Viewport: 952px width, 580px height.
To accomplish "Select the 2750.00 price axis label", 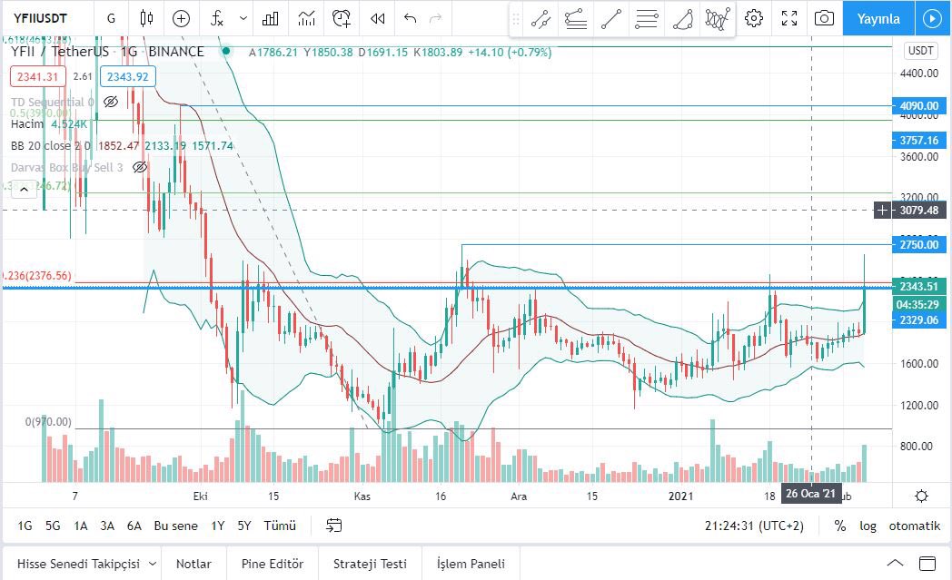I will point(918,244).
